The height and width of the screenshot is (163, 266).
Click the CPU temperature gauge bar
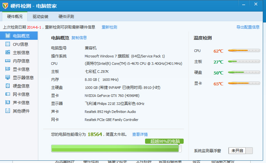click(244, 50)
